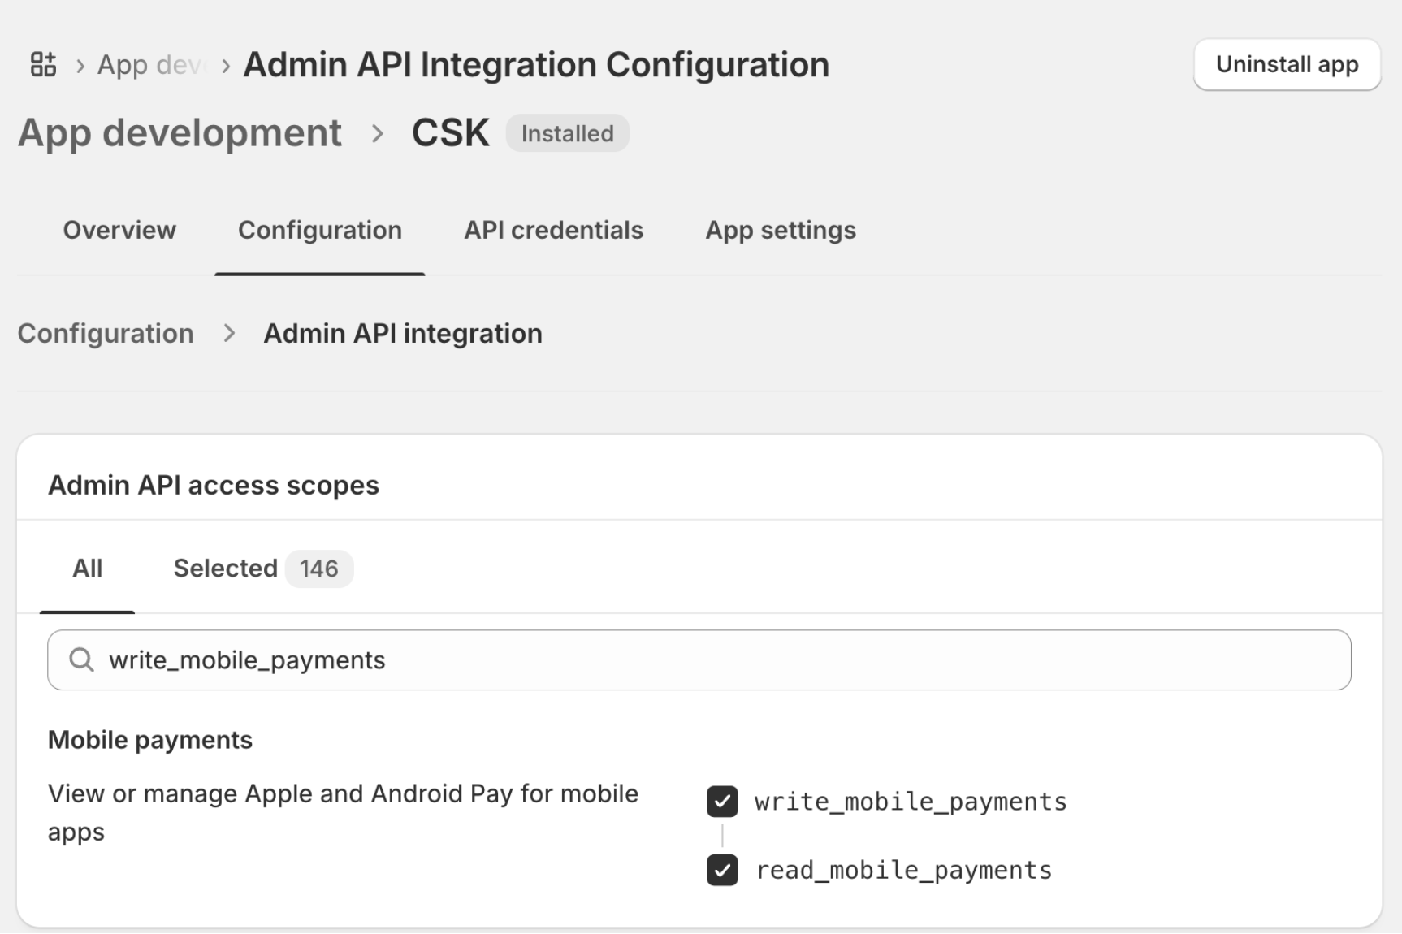Collapse the Admin API access scopes card
Image resolution: width=1402 pixels, height=934 pixels.
point(214,485)
